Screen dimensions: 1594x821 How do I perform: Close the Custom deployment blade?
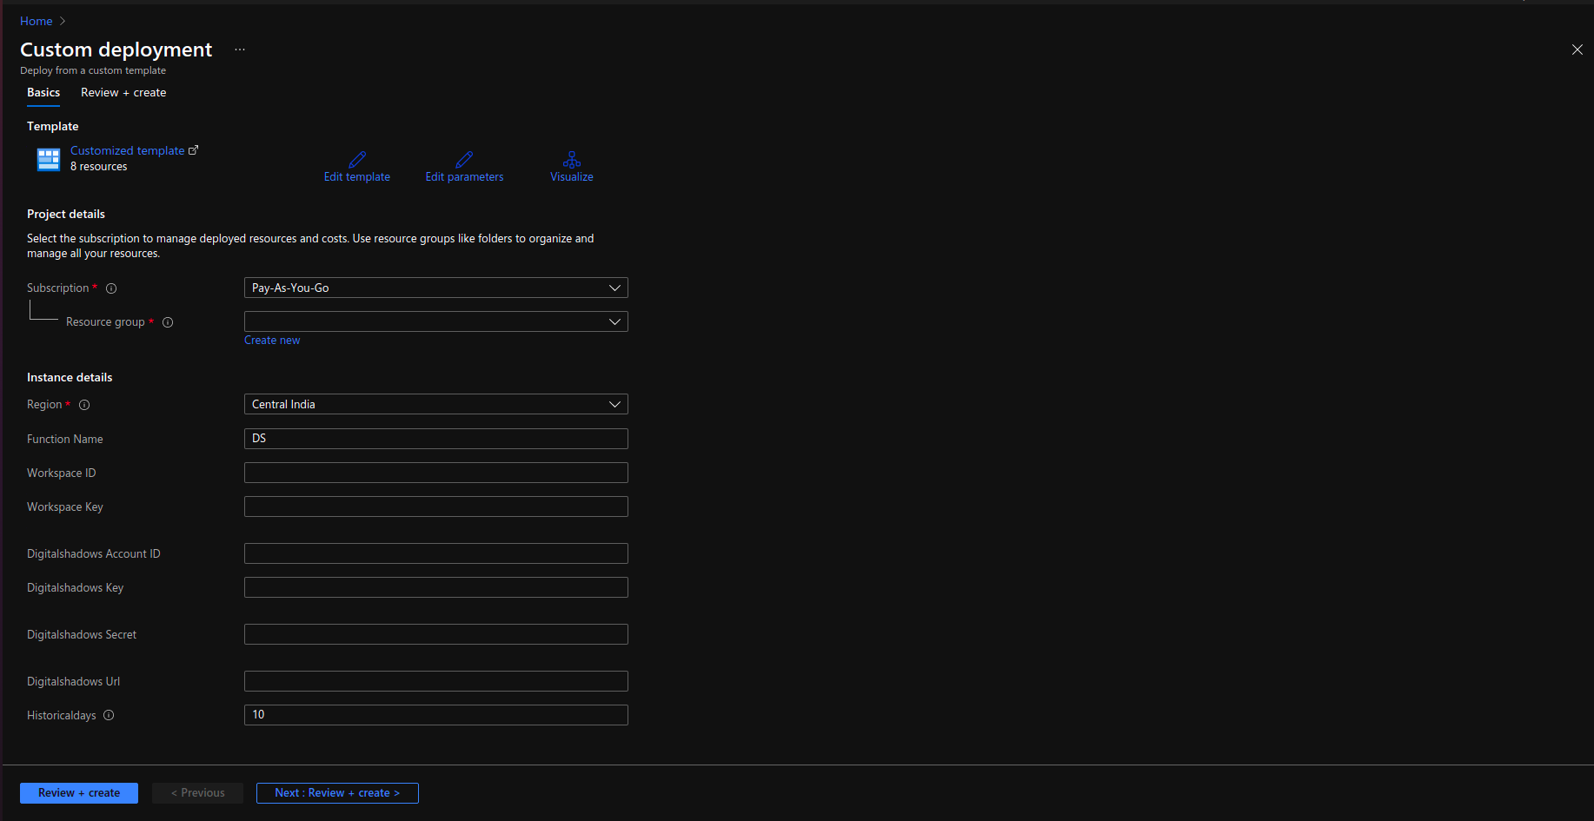tap(1577, 50)
